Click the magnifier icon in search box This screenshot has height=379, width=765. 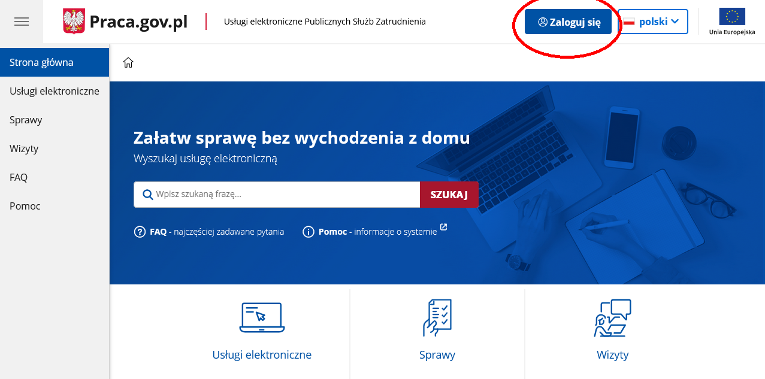point(147,195)
